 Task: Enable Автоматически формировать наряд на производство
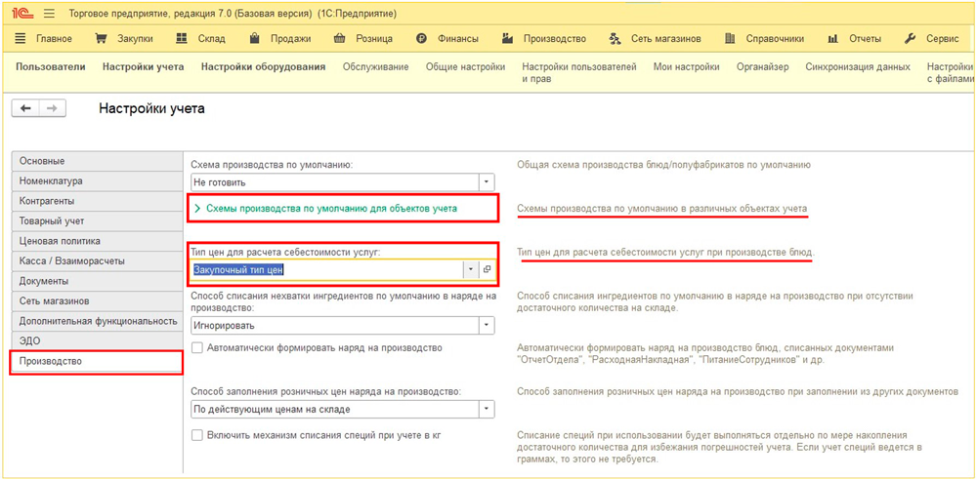click(197, 348)
